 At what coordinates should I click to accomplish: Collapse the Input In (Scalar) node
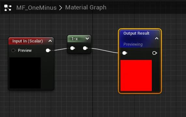click(x=50, y=41)
